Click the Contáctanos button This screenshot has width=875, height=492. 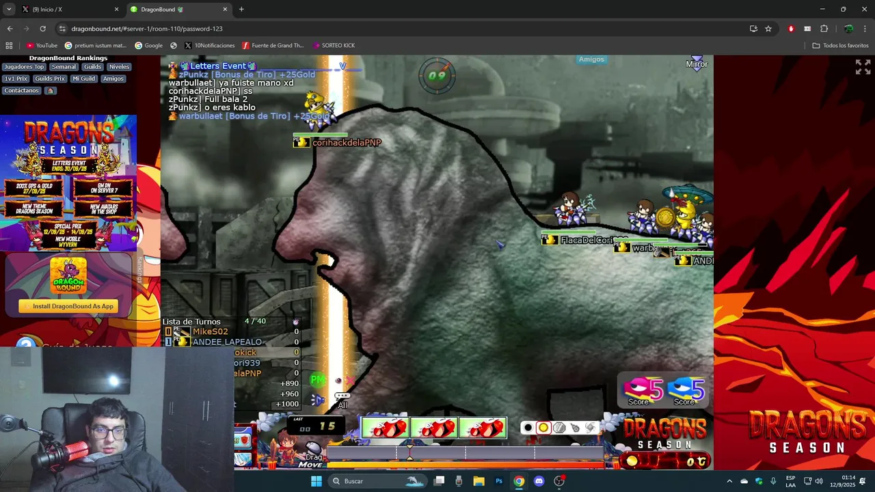click(22, 90)
